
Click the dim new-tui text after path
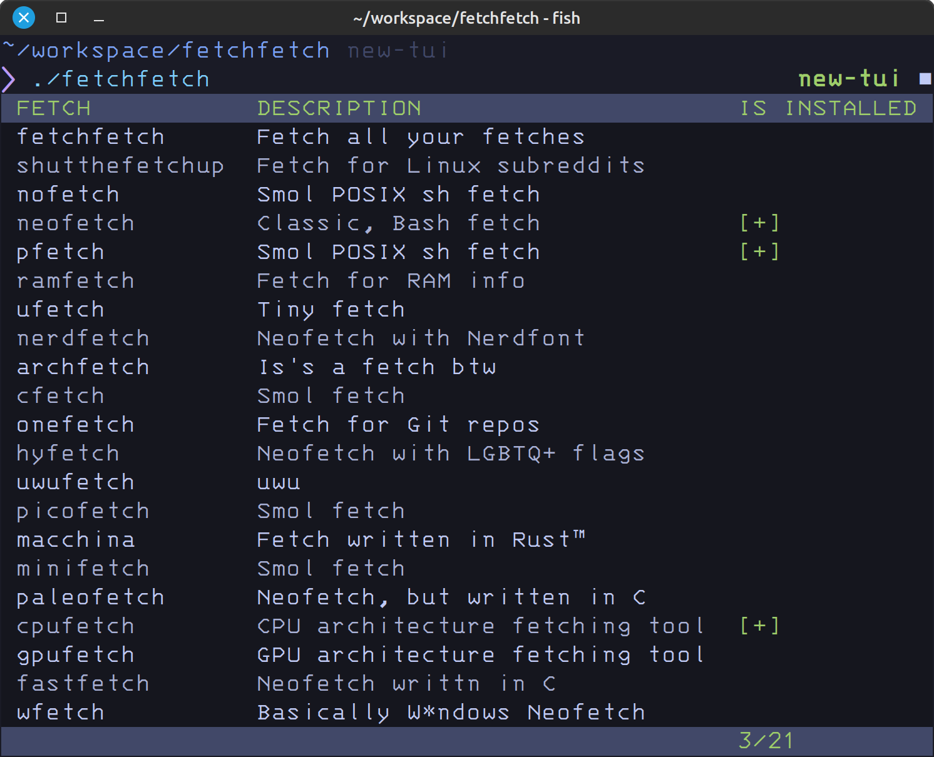398,51
